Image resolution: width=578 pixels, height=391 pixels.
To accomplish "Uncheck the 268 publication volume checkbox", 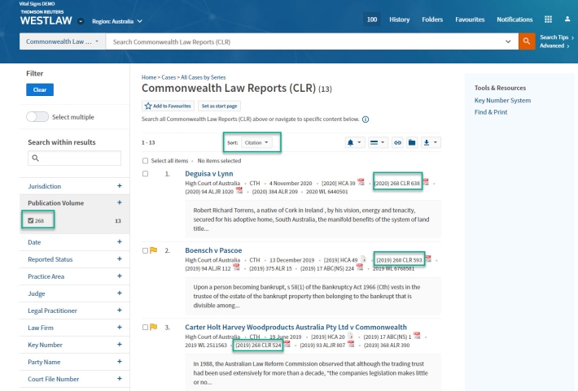I will click(x=31, y=220).
